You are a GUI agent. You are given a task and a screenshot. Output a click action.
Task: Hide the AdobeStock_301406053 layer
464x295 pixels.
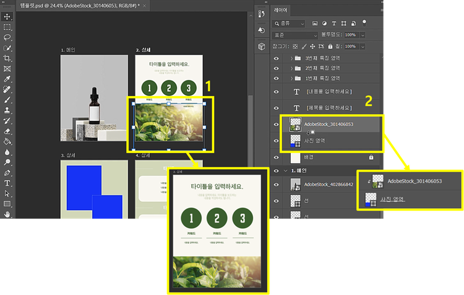[x=276, y=125]
